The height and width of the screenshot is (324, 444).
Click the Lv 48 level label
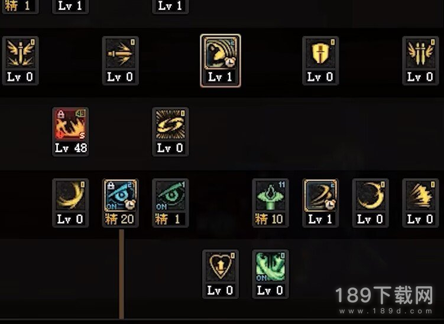pos(71,148)
